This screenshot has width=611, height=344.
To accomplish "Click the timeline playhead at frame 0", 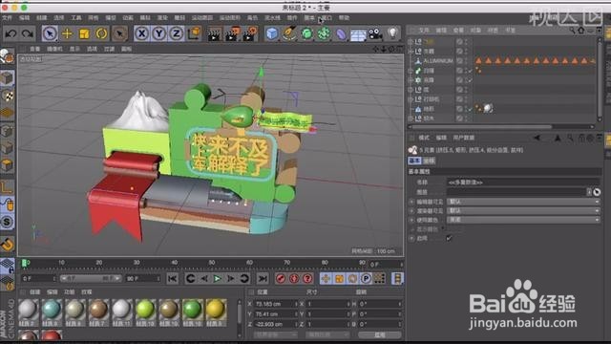I will pos(26,264).
